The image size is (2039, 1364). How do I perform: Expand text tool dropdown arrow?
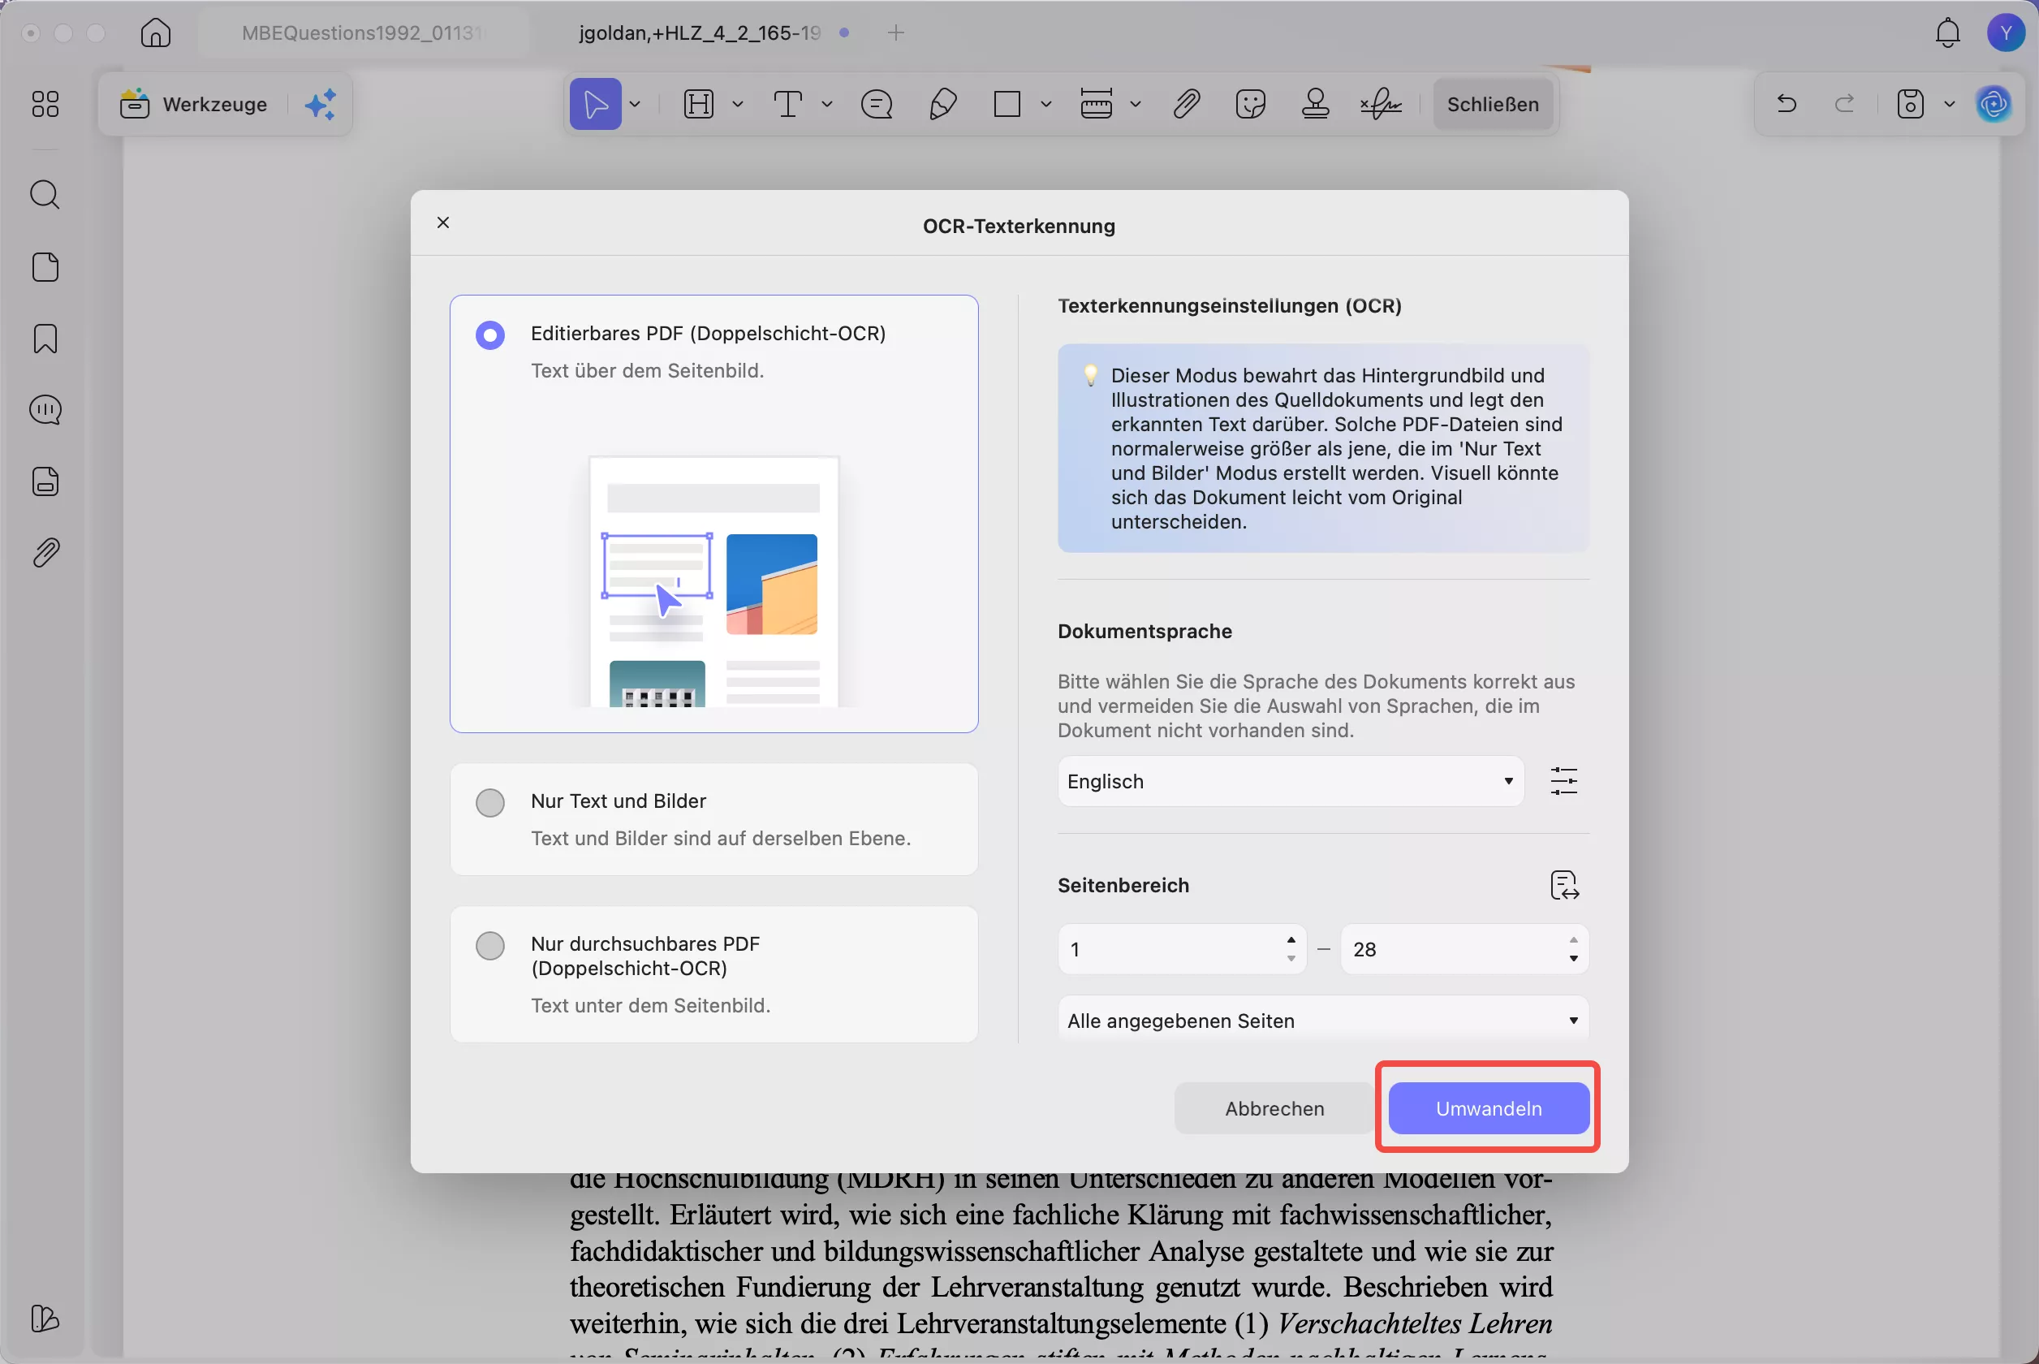(x=827, y=105)
